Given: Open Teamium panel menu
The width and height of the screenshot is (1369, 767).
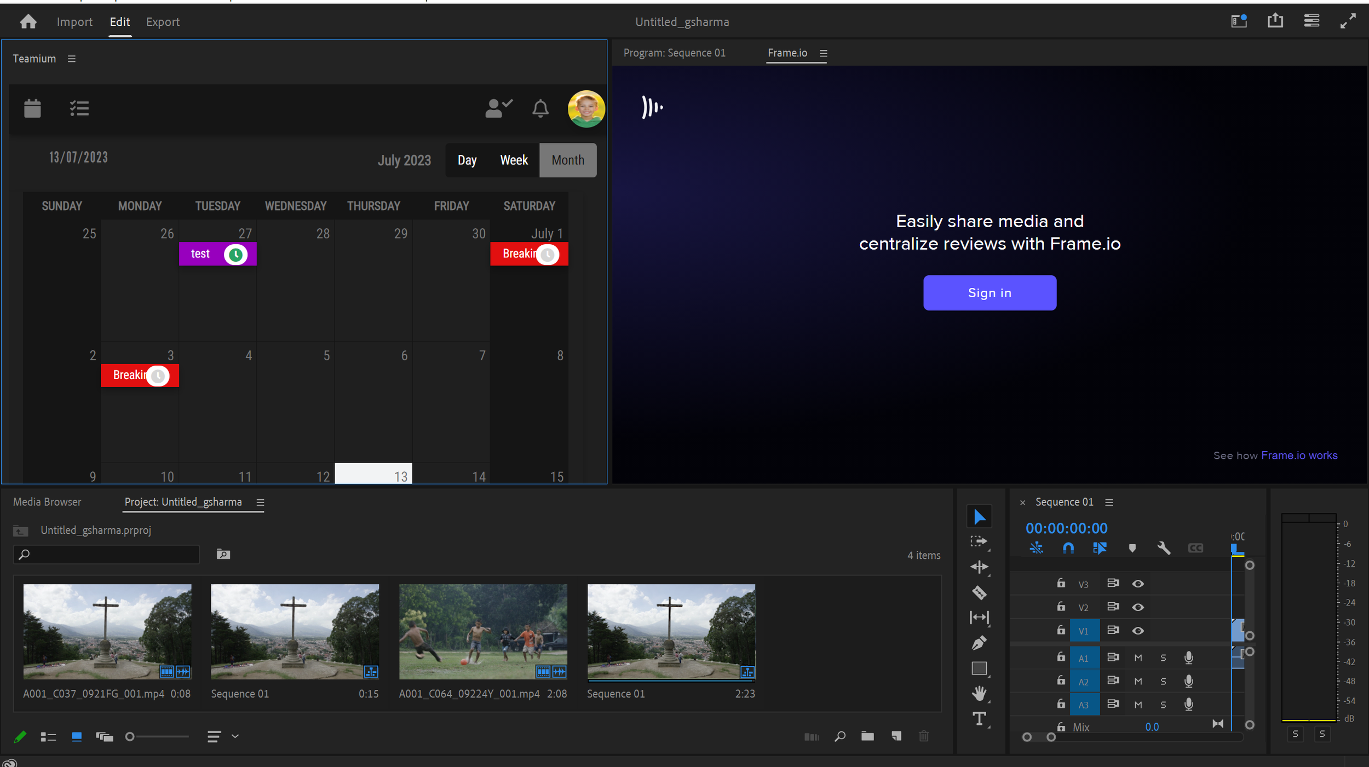Looking at the screenshot, I should 71,59.
